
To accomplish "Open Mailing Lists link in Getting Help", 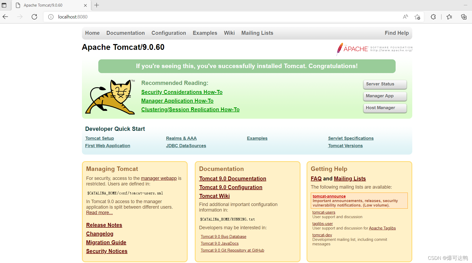I will (350, 179).
